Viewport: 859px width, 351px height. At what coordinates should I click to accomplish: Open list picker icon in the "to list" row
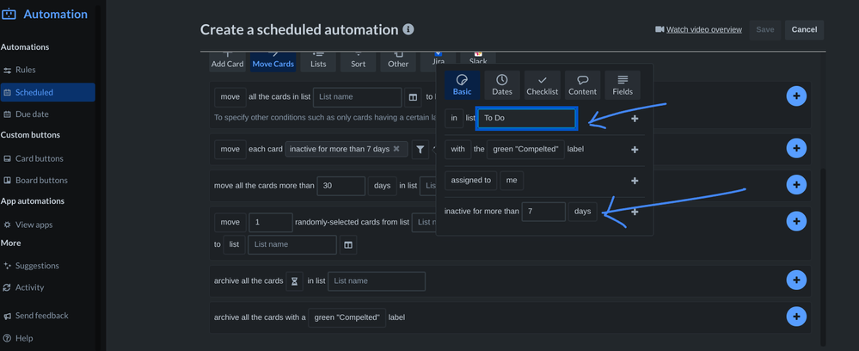click(348, 244)
